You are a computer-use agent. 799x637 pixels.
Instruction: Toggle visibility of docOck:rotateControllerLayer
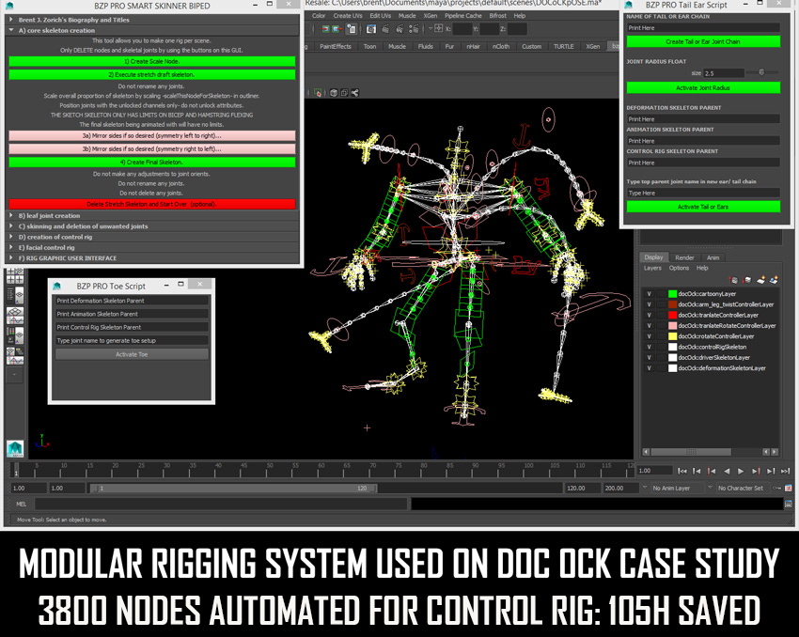coord(649,336)
